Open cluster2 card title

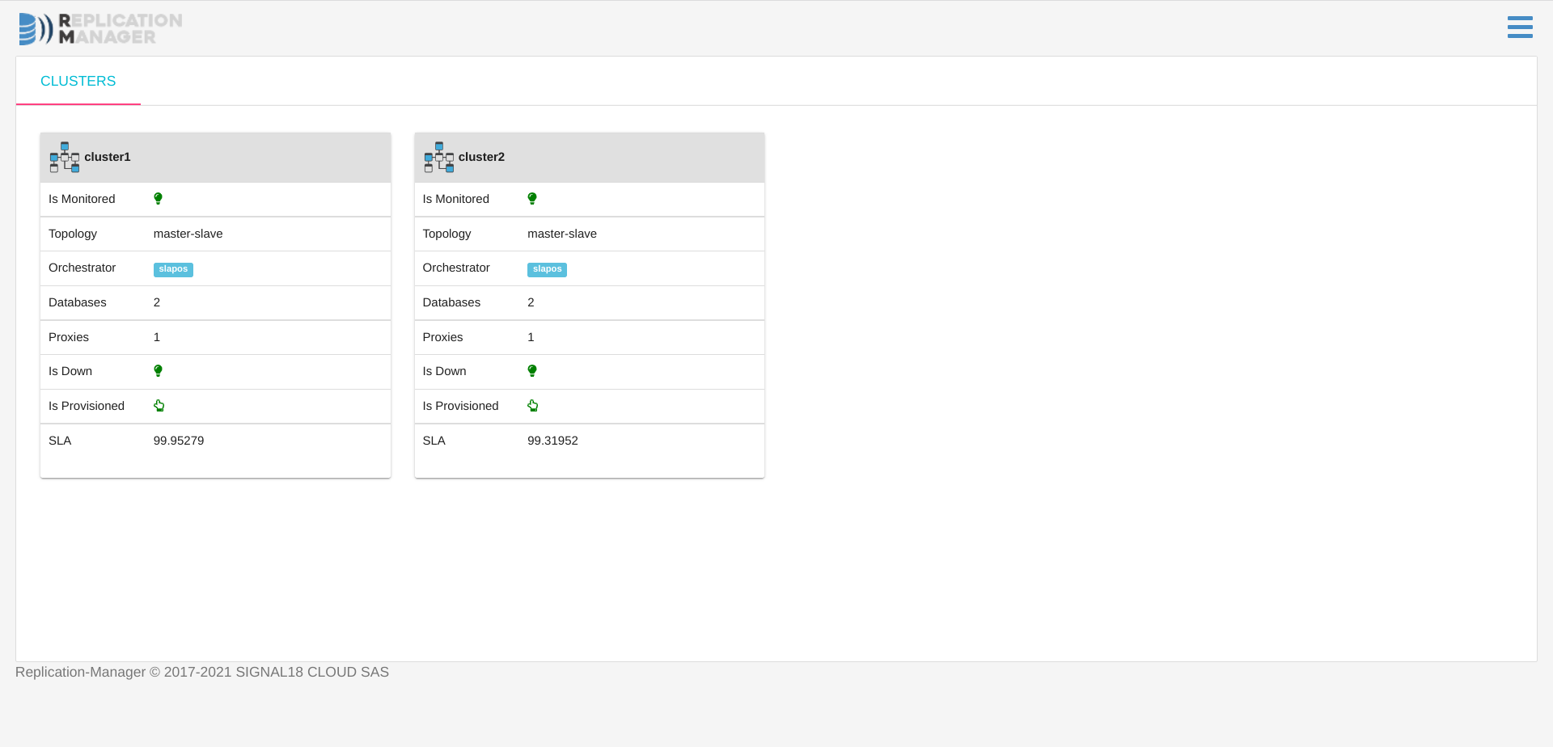[481, 157]
